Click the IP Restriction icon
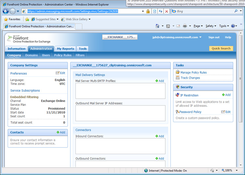The height and width of the screenshot is (175, 245). [x=177, y=95]
